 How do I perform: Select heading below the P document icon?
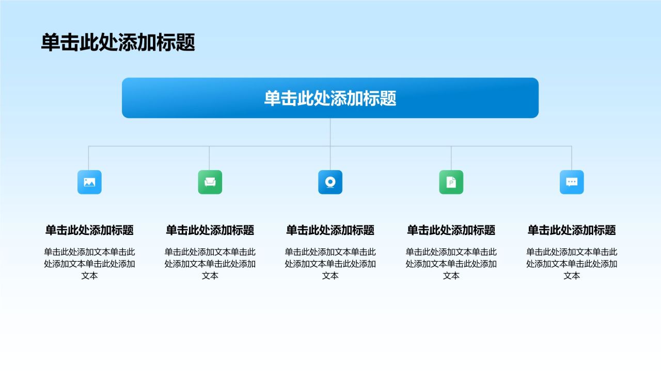(451, 230)
